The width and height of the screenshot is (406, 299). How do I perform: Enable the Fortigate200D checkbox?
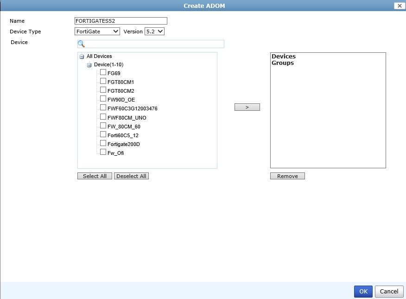[103, 143]
